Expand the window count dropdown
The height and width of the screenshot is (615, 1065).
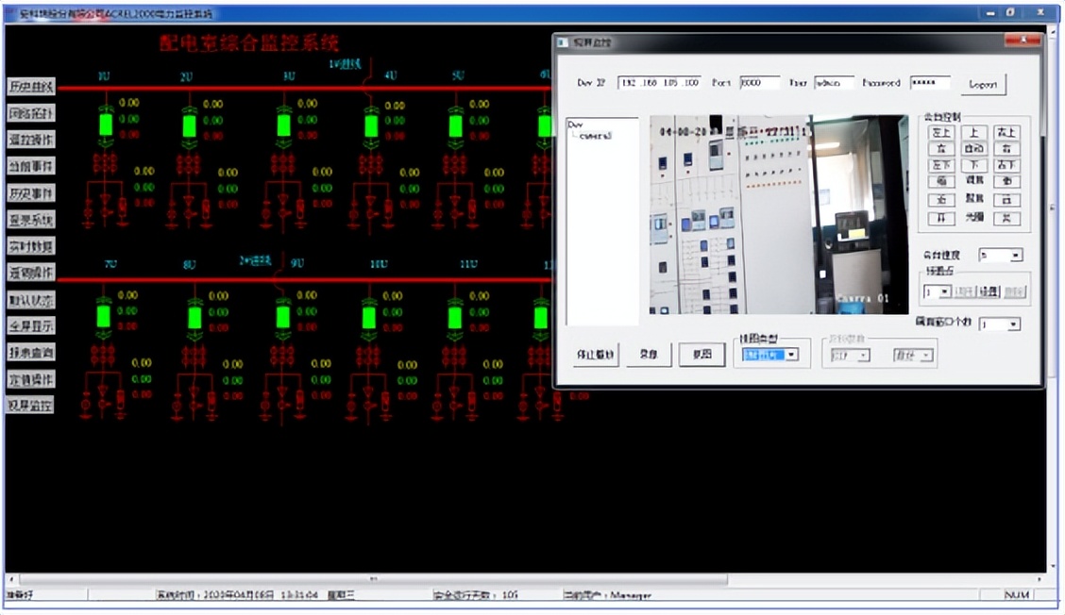1014,324
